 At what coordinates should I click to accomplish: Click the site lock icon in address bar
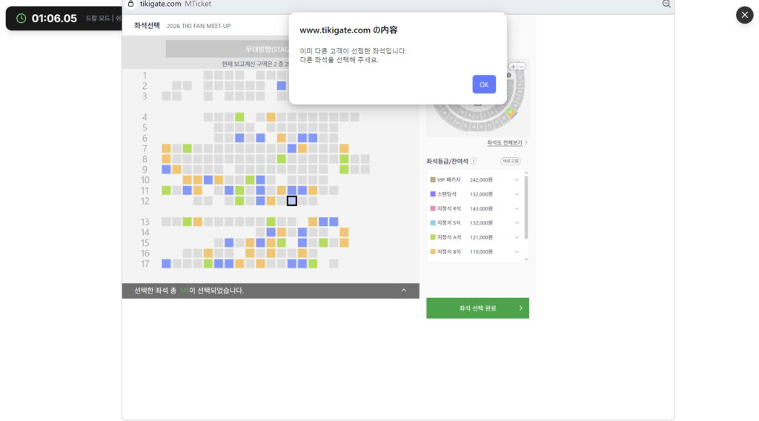click(131, 4)
